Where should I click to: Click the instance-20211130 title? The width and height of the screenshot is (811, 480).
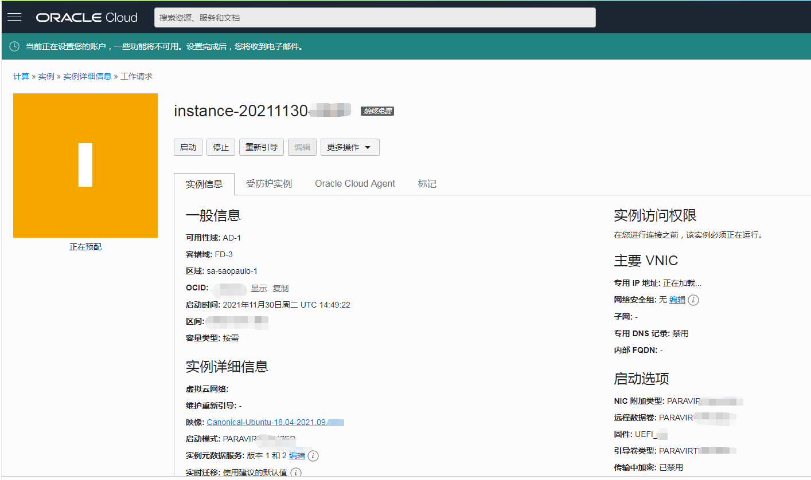point(262,111)
